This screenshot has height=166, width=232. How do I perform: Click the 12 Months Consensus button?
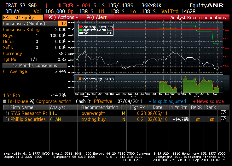pos(35,66)
